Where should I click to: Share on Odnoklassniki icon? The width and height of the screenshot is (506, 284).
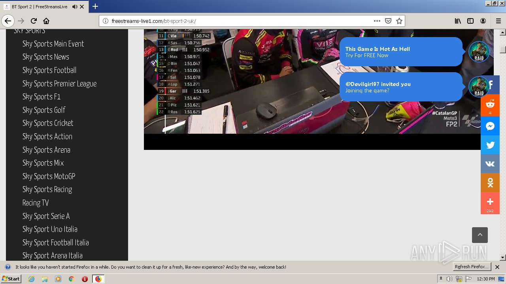click(490, 183)
